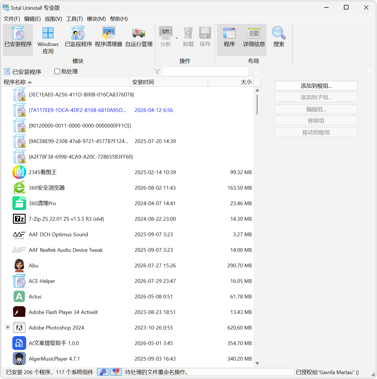Expand the Adobe Photoshop 2024 entry

[x=8, y=327]
